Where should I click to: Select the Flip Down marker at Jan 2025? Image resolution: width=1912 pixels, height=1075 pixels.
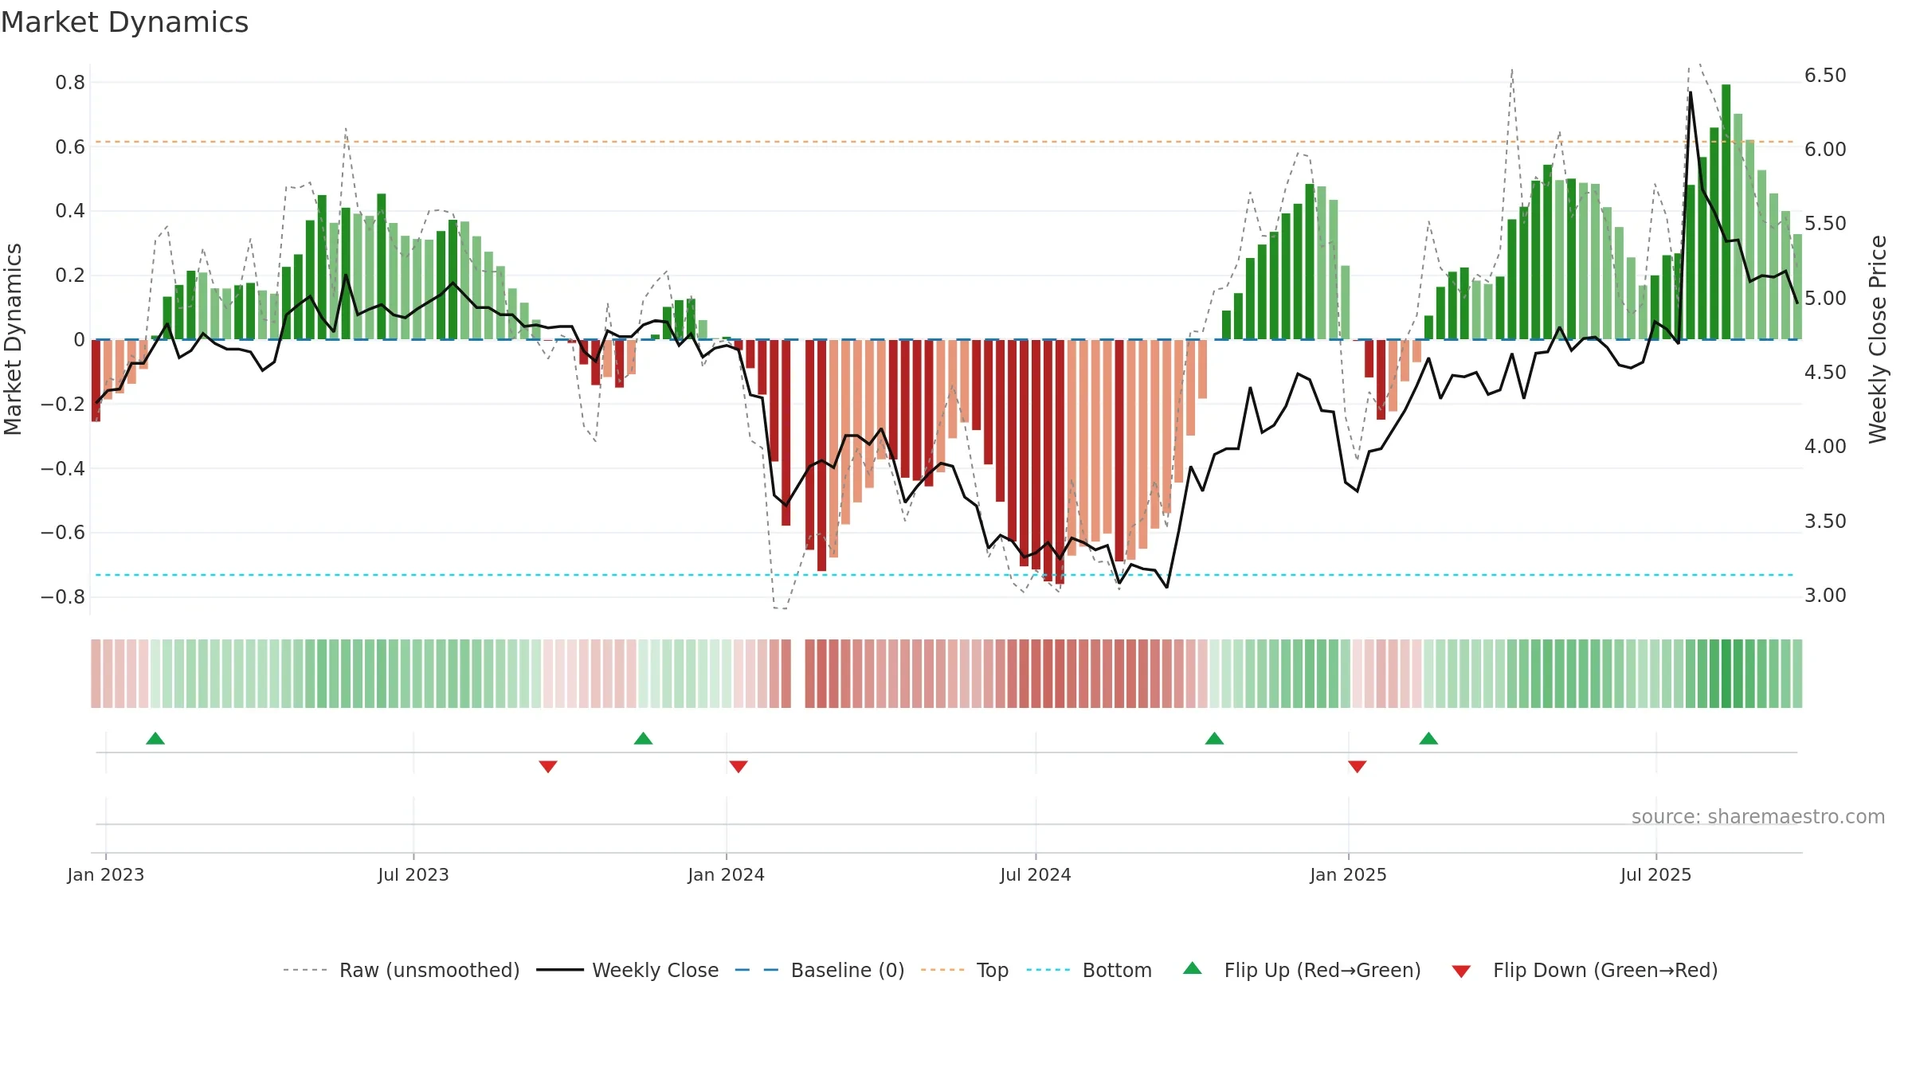pos(1358,767)
